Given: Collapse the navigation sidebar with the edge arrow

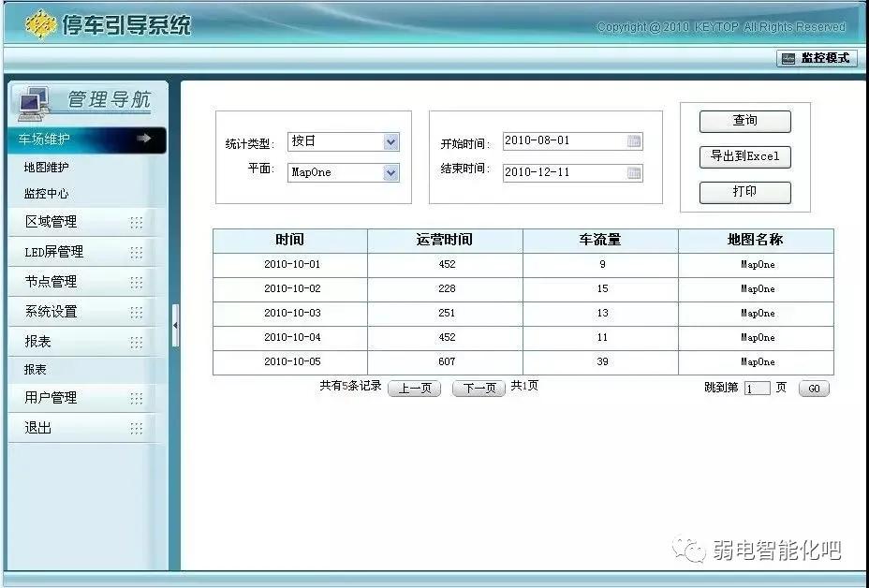Looking at the screenshot, I should tap(176, 326).
